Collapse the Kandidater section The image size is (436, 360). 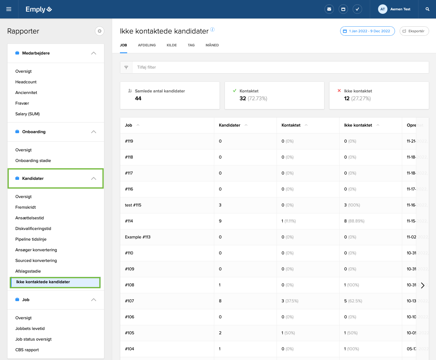[x=93, y=179]
